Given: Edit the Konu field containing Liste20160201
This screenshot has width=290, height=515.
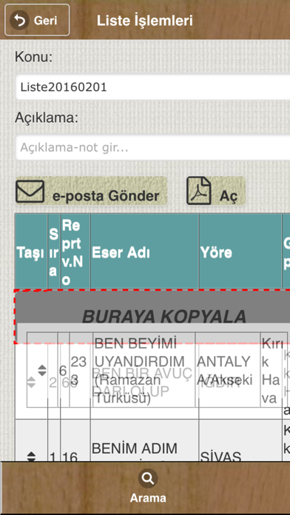Looking at the screenshot, I should (x=152, y=87).
